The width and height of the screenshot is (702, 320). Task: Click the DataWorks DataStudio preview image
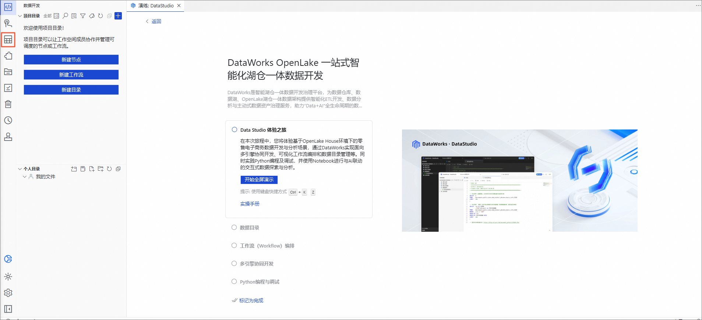[x=519, y=180]
